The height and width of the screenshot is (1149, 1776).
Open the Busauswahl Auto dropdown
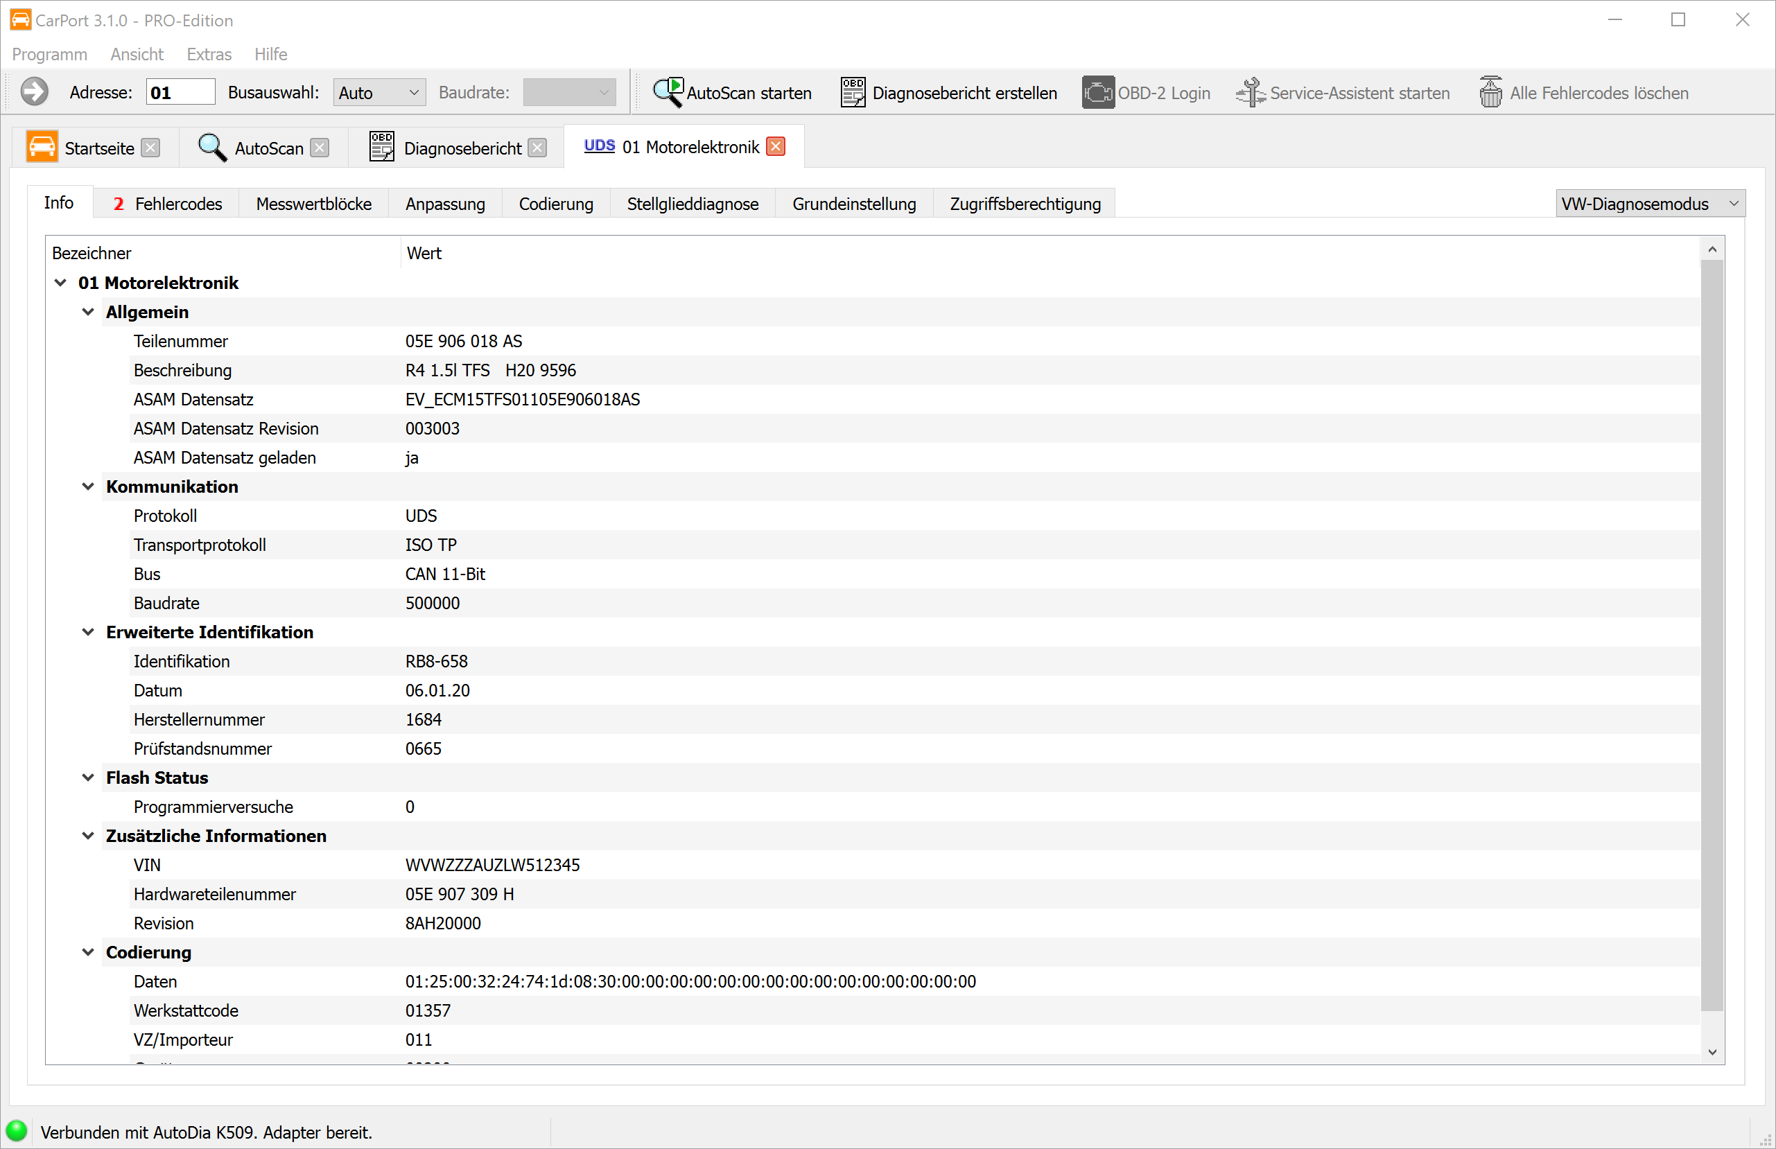coord(379,93)
